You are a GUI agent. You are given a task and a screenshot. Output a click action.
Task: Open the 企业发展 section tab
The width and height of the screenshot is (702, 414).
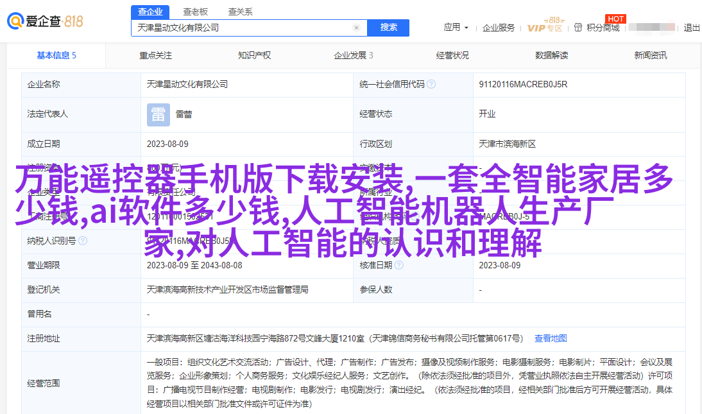[x=353, y=56]
